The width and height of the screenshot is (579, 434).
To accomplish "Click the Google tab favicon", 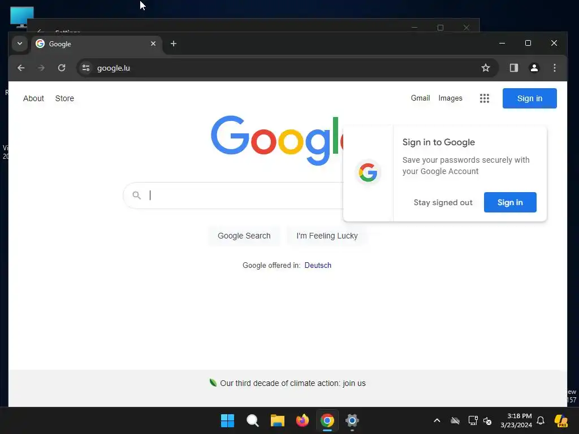I will pyautogui.click(x=40, y=44).
